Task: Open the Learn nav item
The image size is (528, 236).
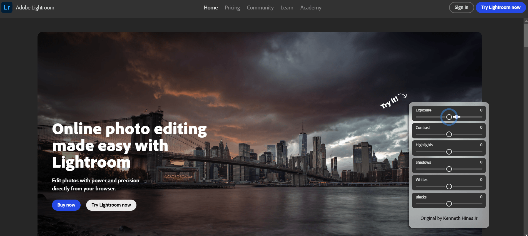Action: click(x=287, y=8)
